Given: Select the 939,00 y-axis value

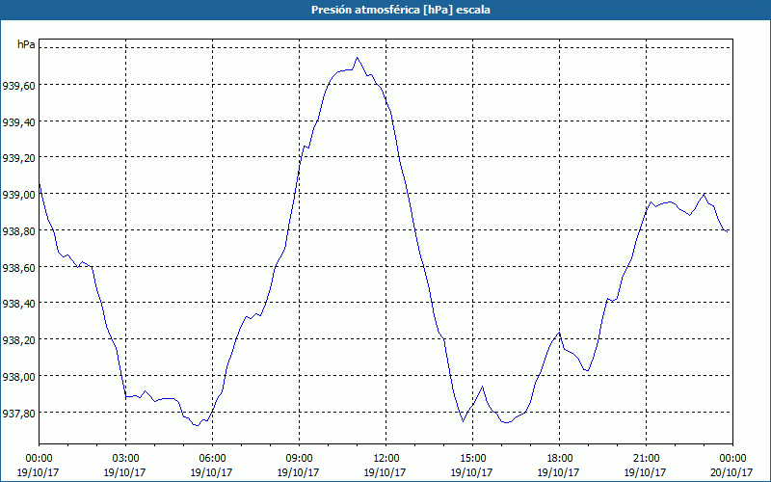Looking at the screenshot, I should [x=18, y=195].
